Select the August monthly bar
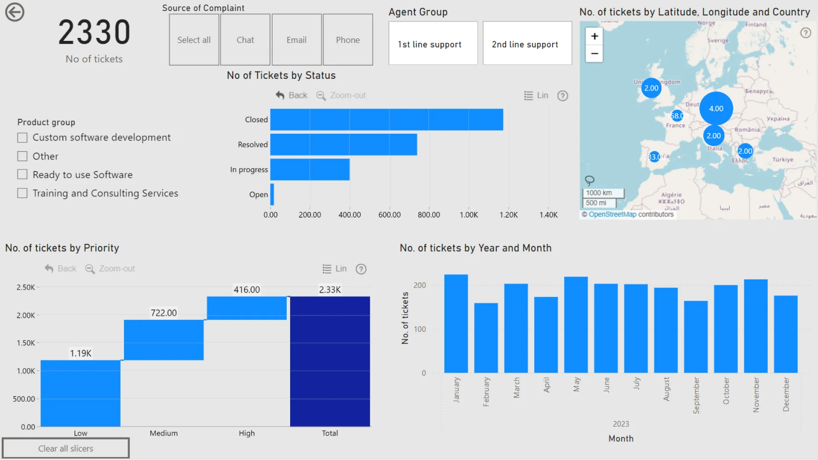This screenshot has width=818, height=460. (x=666, y=331)
